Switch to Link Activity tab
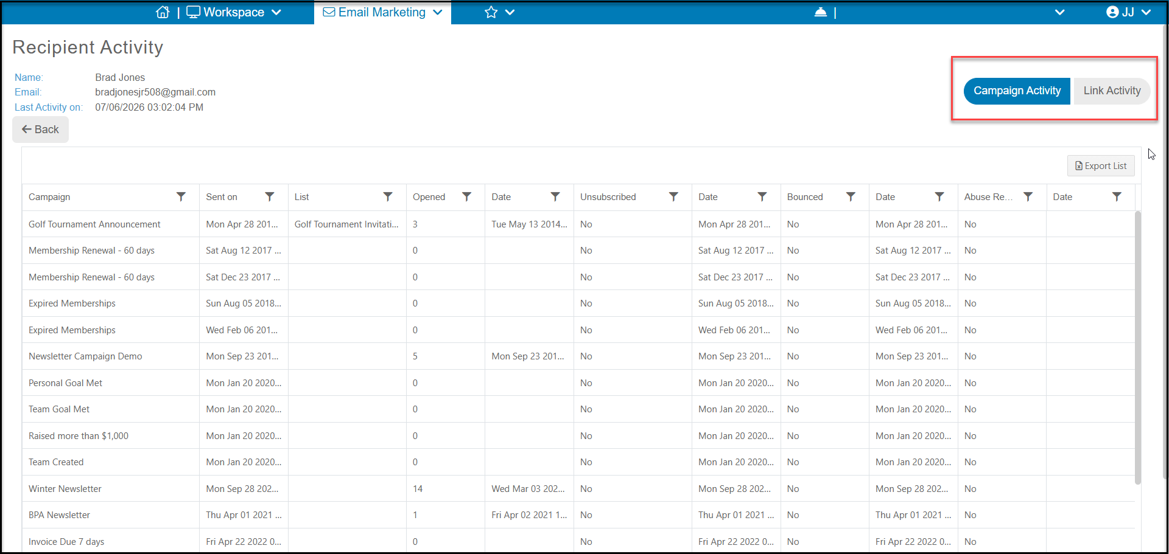Screen dimensions: 1169x554 [x=1112, y=91]
